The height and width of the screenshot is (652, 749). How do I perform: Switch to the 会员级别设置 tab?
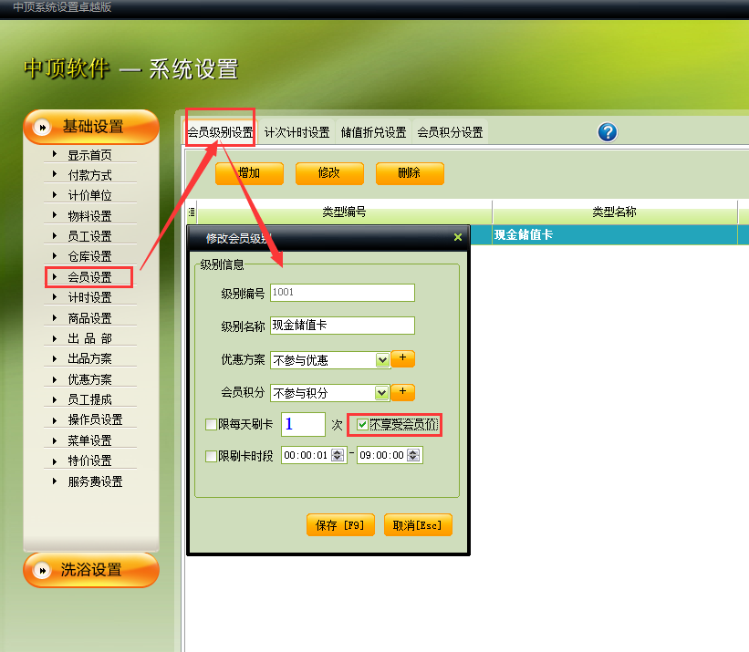pyautogui.click(x=220, y=132)
